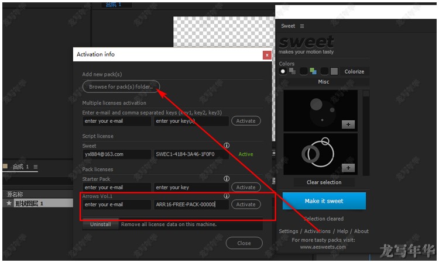This screenshot has height=263, width=439.
Task: Open the Sweet panel hamburger menu
Action: pyautogui.click(x=302, y=26)
